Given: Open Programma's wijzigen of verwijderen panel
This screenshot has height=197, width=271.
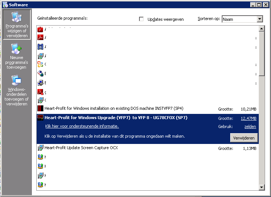Looking at the screenshot, I should (x=17, y=24).
